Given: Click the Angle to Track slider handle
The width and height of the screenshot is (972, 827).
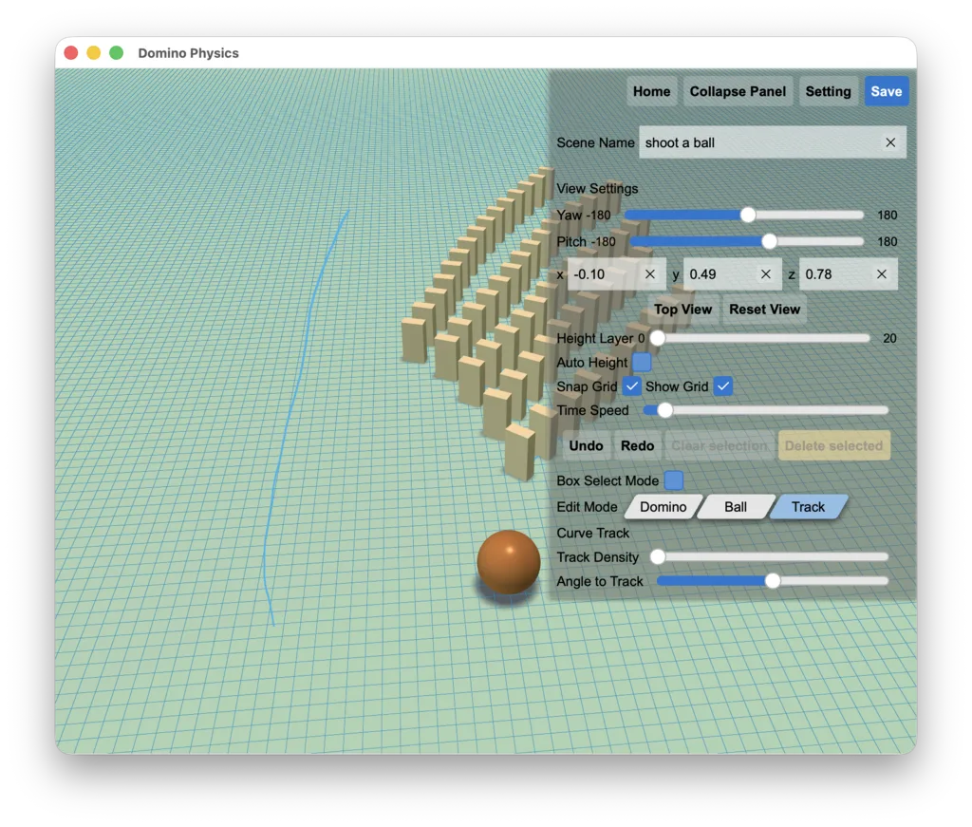Looking at the screenshot, I should pos(773,581).
